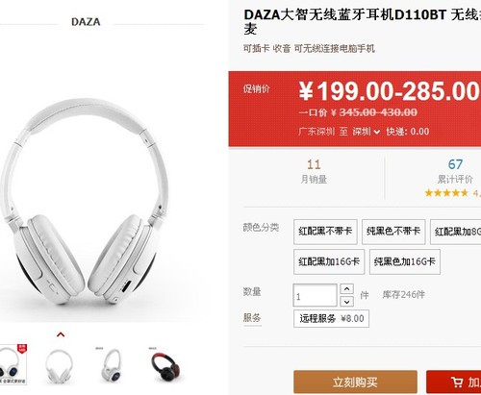Choose the 纯黑色加16G卡 option
The image size is (481, 395).
pyautogui.click(x=405, y=261)
